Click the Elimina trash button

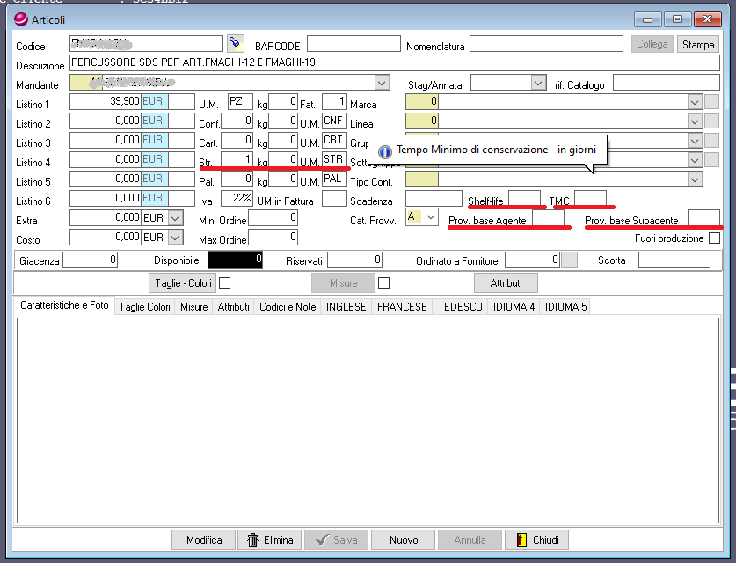pos(270,539)
